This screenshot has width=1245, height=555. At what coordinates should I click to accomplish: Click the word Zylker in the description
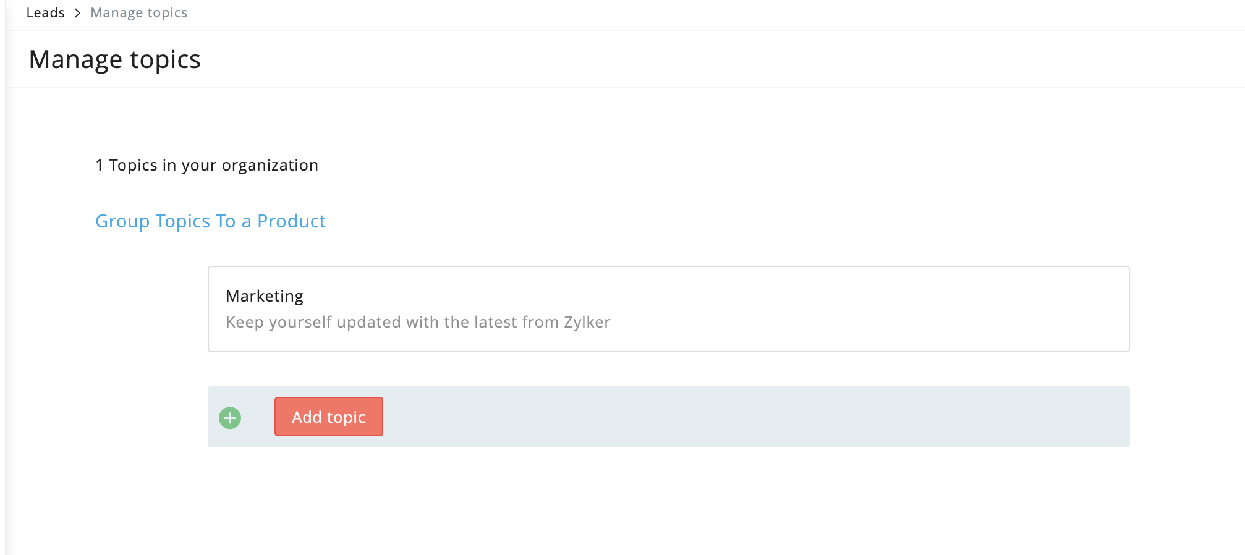click(587, 322)
